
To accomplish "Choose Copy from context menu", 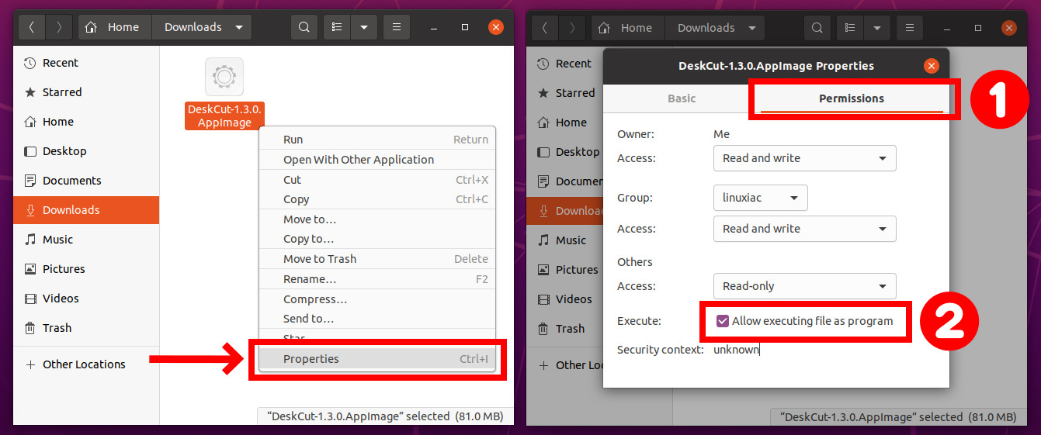I will 376,199.
